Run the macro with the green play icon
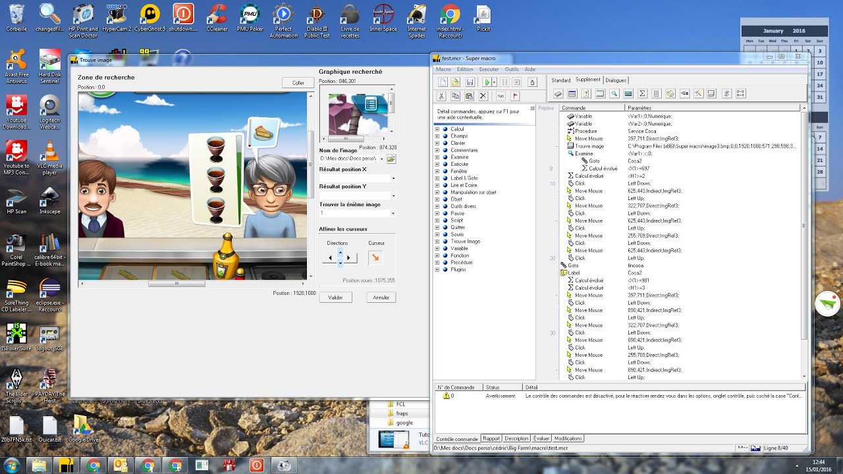The image size is (843, 474). point(487,82)
